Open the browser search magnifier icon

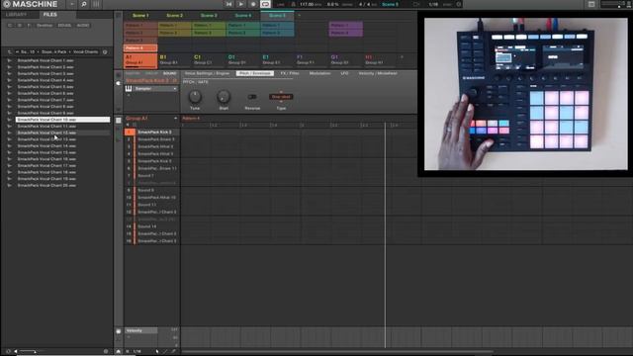point(84,4)
